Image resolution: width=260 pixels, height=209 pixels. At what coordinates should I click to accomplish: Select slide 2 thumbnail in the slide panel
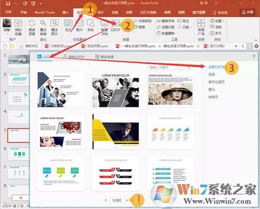click(x=19, y=79)
